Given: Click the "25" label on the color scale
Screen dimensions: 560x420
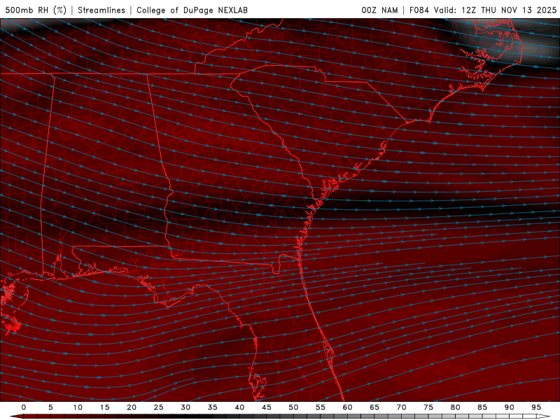Looking at the screenshot, I should (159, 407).
